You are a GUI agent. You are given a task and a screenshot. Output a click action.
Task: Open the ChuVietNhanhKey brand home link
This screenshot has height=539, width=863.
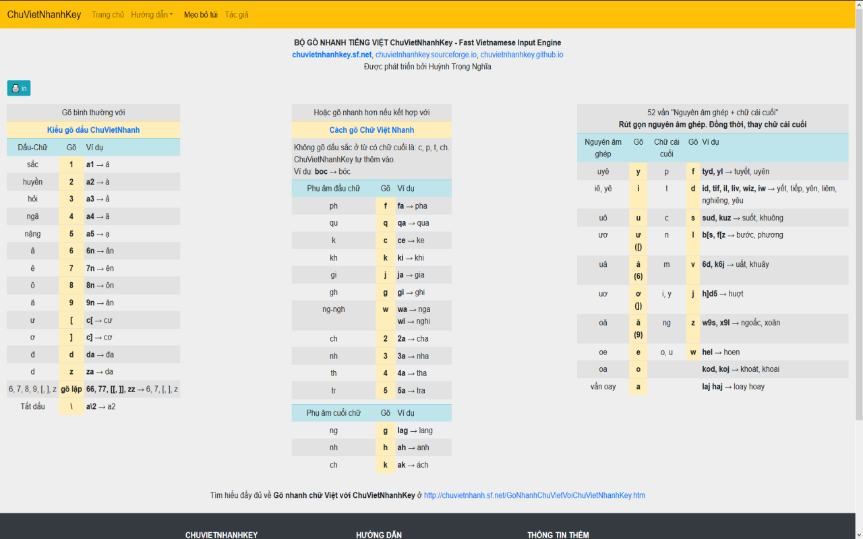point(44,14)
